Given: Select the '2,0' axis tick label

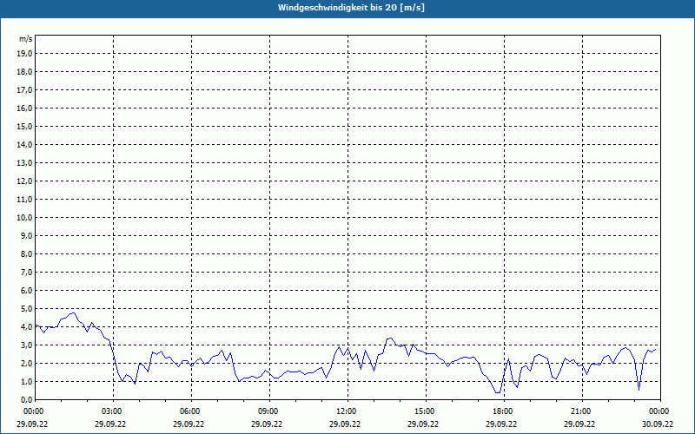Looking at the screenshot, I should (26, 363).
